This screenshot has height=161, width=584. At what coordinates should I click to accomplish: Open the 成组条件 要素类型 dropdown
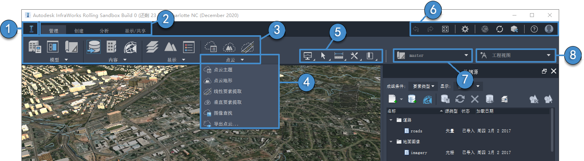423,86
